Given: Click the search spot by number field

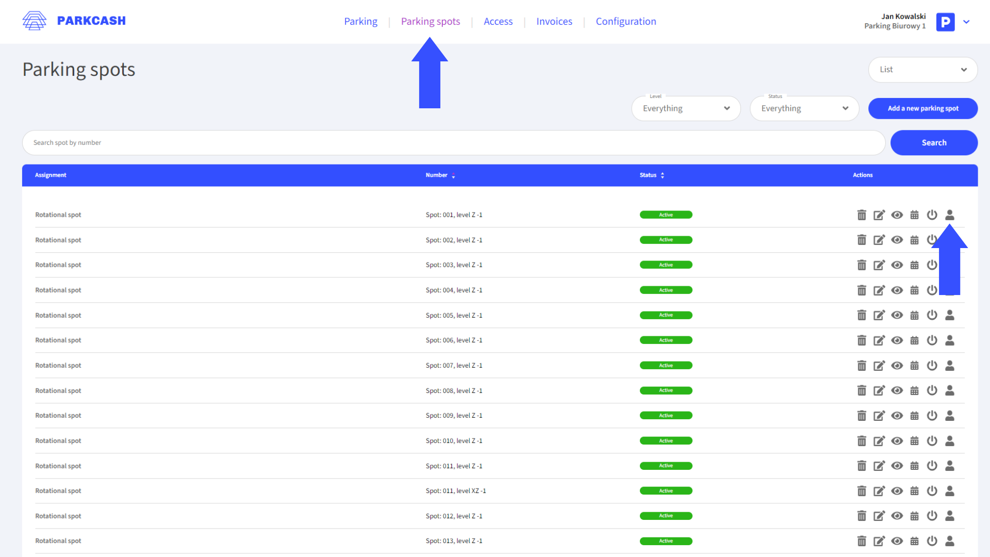Looking at the screenshot, I should [309, 142].
